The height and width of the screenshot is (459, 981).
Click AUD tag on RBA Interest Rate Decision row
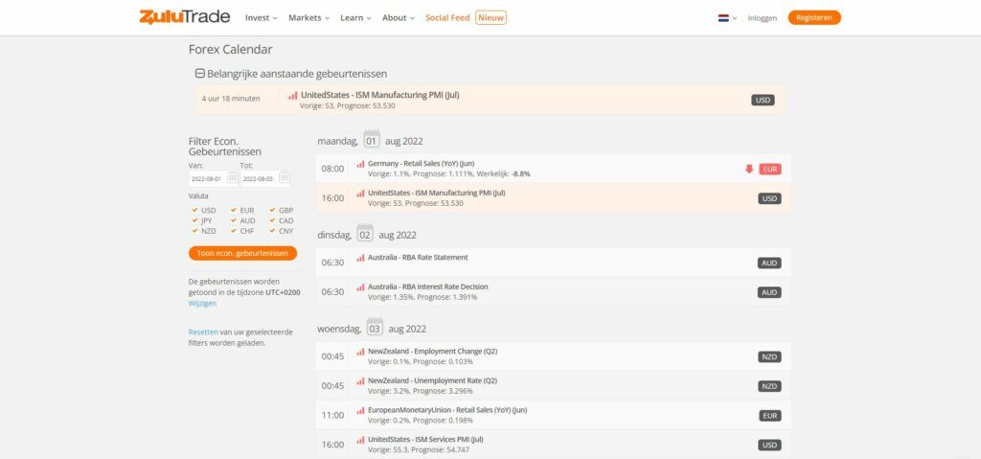[x=769, y=292]
